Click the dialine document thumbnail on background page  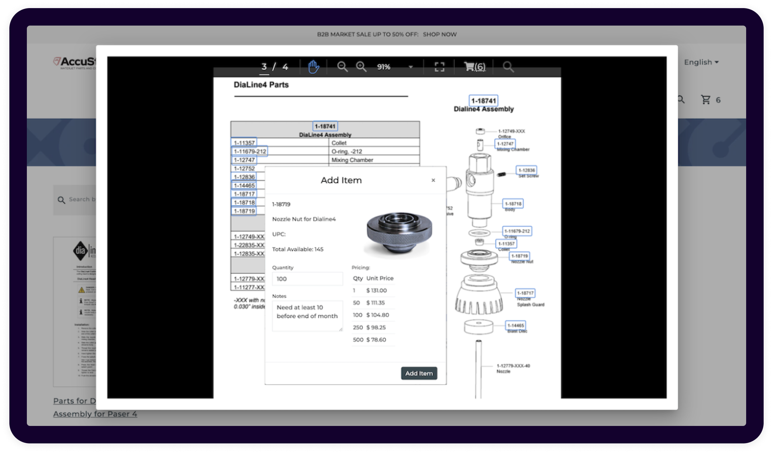[x=75, y=312]
